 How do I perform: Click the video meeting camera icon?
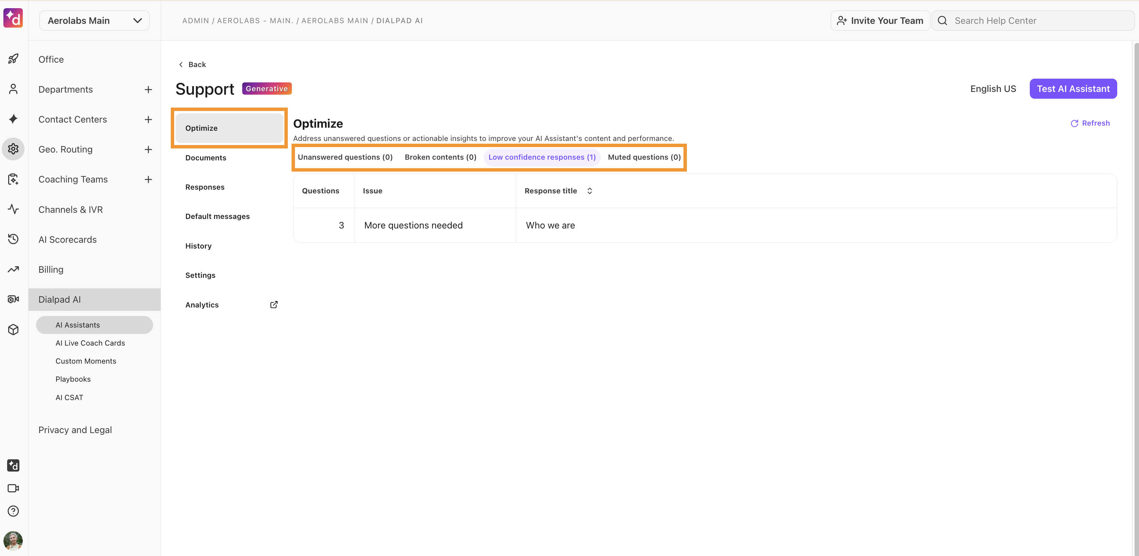pos(13,488)
